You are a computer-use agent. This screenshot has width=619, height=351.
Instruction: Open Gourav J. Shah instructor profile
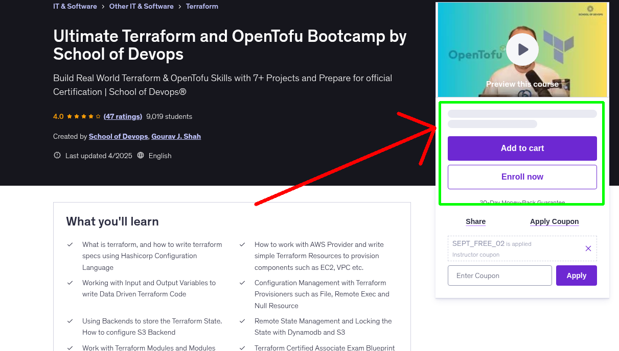[x=176, y=136]
